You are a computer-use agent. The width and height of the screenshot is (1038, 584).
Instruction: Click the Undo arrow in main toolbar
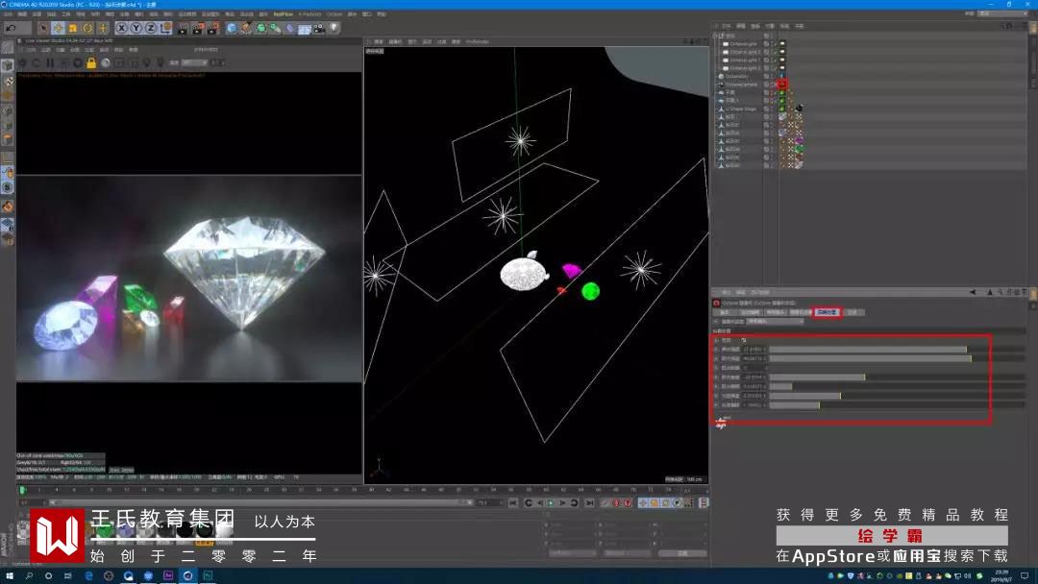(11, 28)
